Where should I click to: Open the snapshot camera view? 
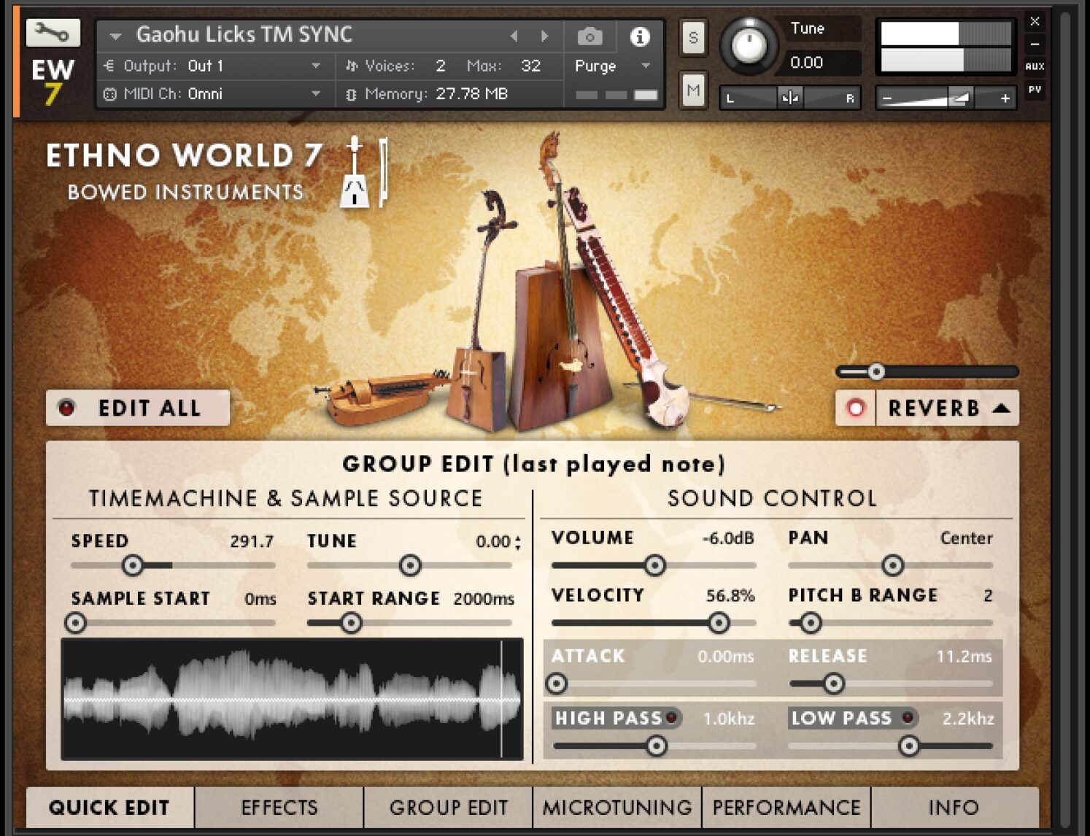[590, 36]
